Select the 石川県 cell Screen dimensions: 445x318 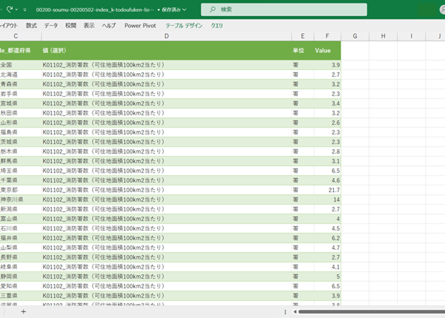[x=21, y=228]
